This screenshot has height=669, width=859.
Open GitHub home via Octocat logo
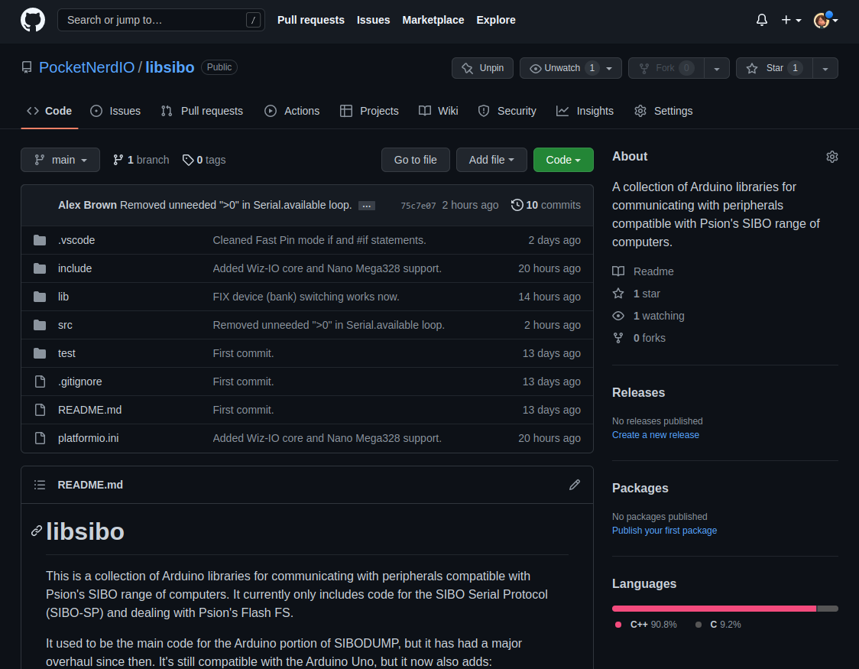[x=33, y=20]
